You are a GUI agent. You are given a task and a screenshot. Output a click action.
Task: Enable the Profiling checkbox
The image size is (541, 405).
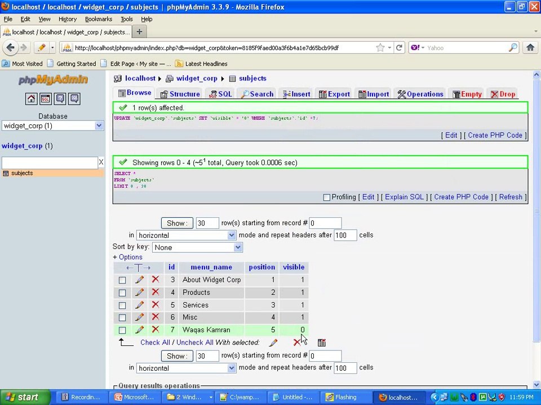(326, 197)
